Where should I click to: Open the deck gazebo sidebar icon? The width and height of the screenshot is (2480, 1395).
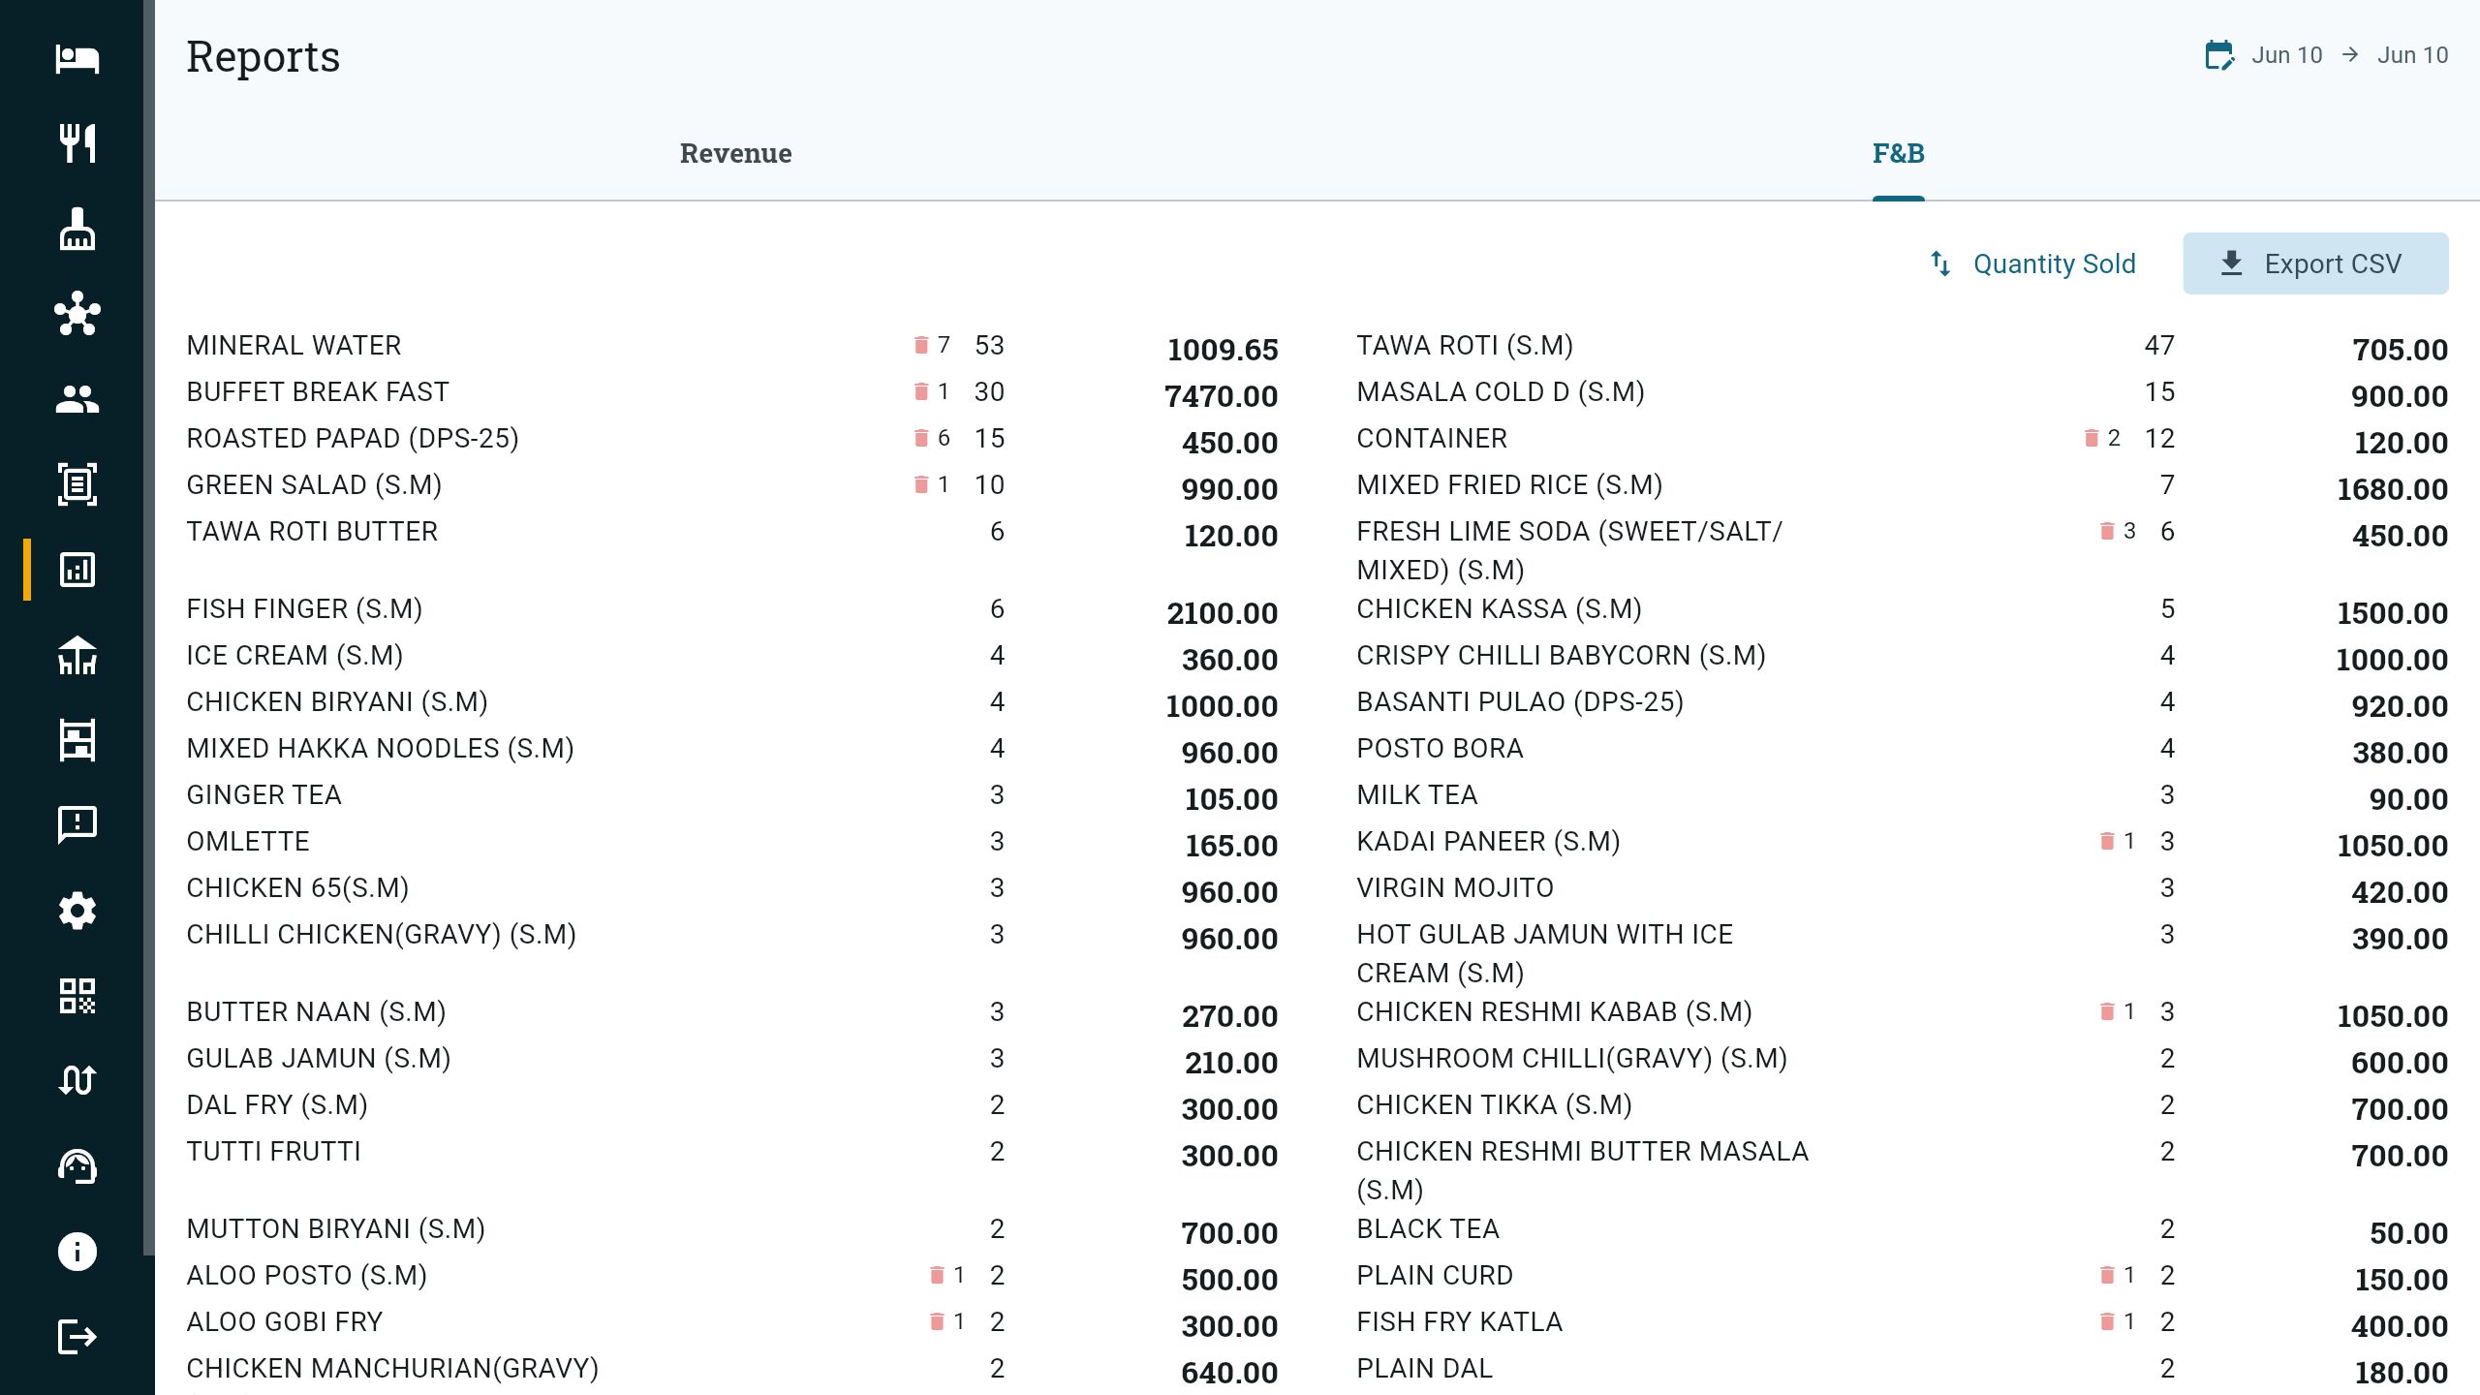click(77, 655)
